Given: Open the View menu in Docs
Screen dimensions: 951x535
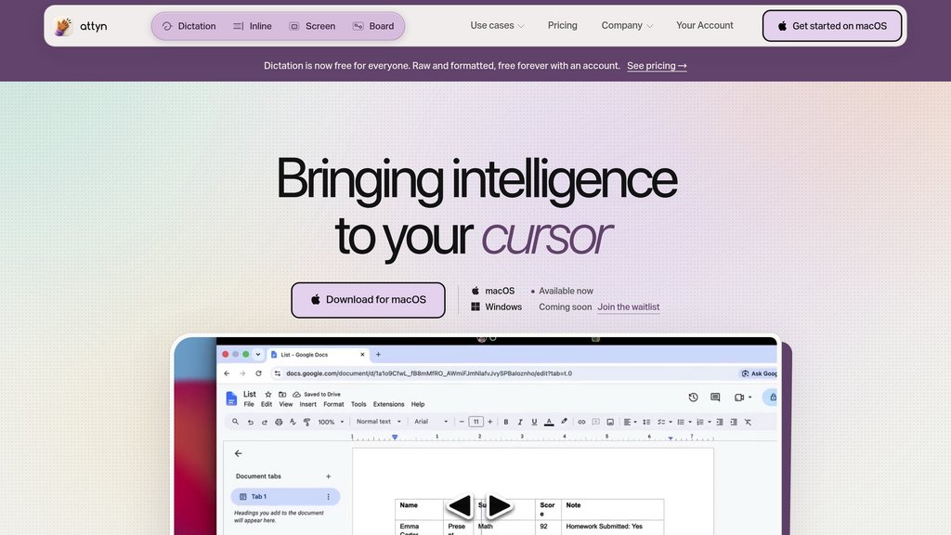Looking at the screenshot, I should click(286, 404).
